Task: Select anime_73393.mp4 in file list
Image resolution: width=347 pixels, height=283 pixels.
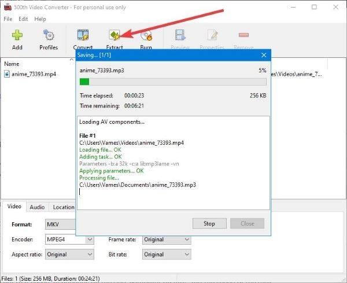Action: click(x=34, y=74)
